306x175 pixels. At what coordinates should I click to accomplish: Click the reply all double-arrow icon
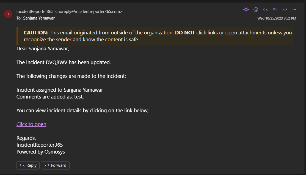[275, 10]
